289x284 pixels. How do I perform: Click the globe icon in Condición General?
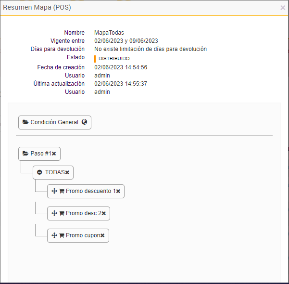click(84, 122)
